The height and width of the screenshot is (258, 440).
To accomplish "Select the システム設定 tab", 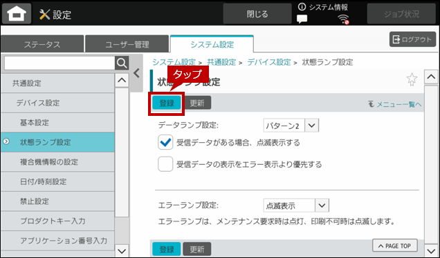I will [212, 44].
